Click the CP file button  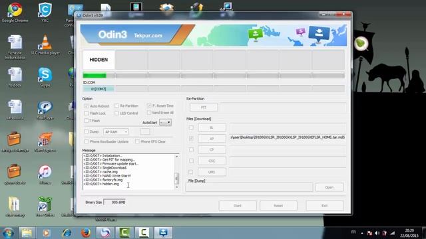tap(212, 149)
